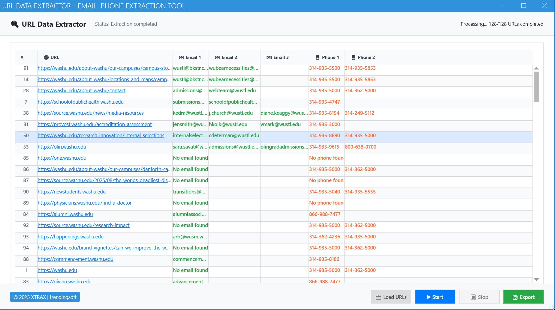Click the XTRAX trendingsoft copyright badge
This screenshot has height=310, width=555.
pyautogui.click(x=45, y=297)
